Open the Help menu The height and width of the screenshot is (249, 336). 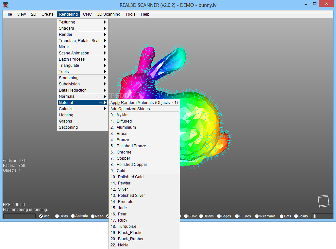[x=145, y=14]
